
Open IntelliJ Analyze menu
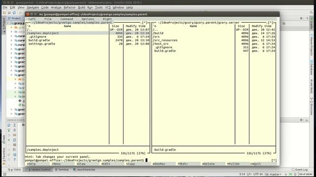click(x=56, y=7)
